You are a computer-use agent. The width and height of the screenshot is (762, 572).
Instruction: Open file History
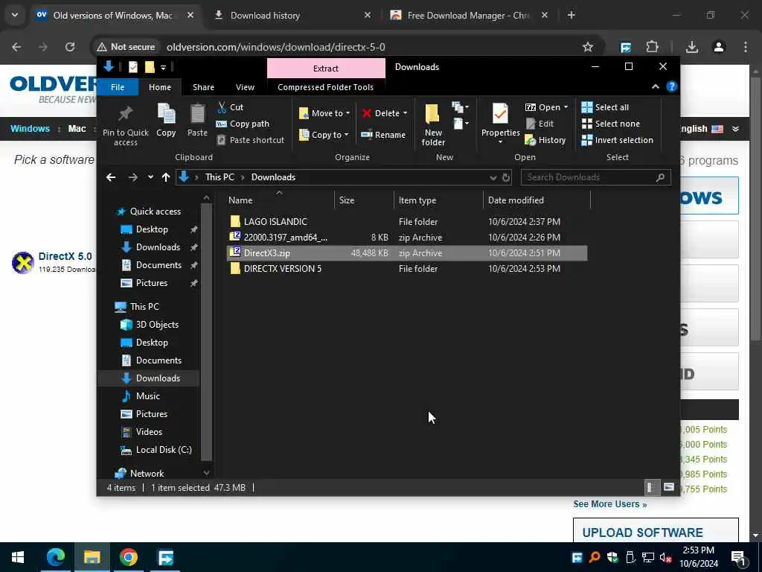(x=545, y=140)
